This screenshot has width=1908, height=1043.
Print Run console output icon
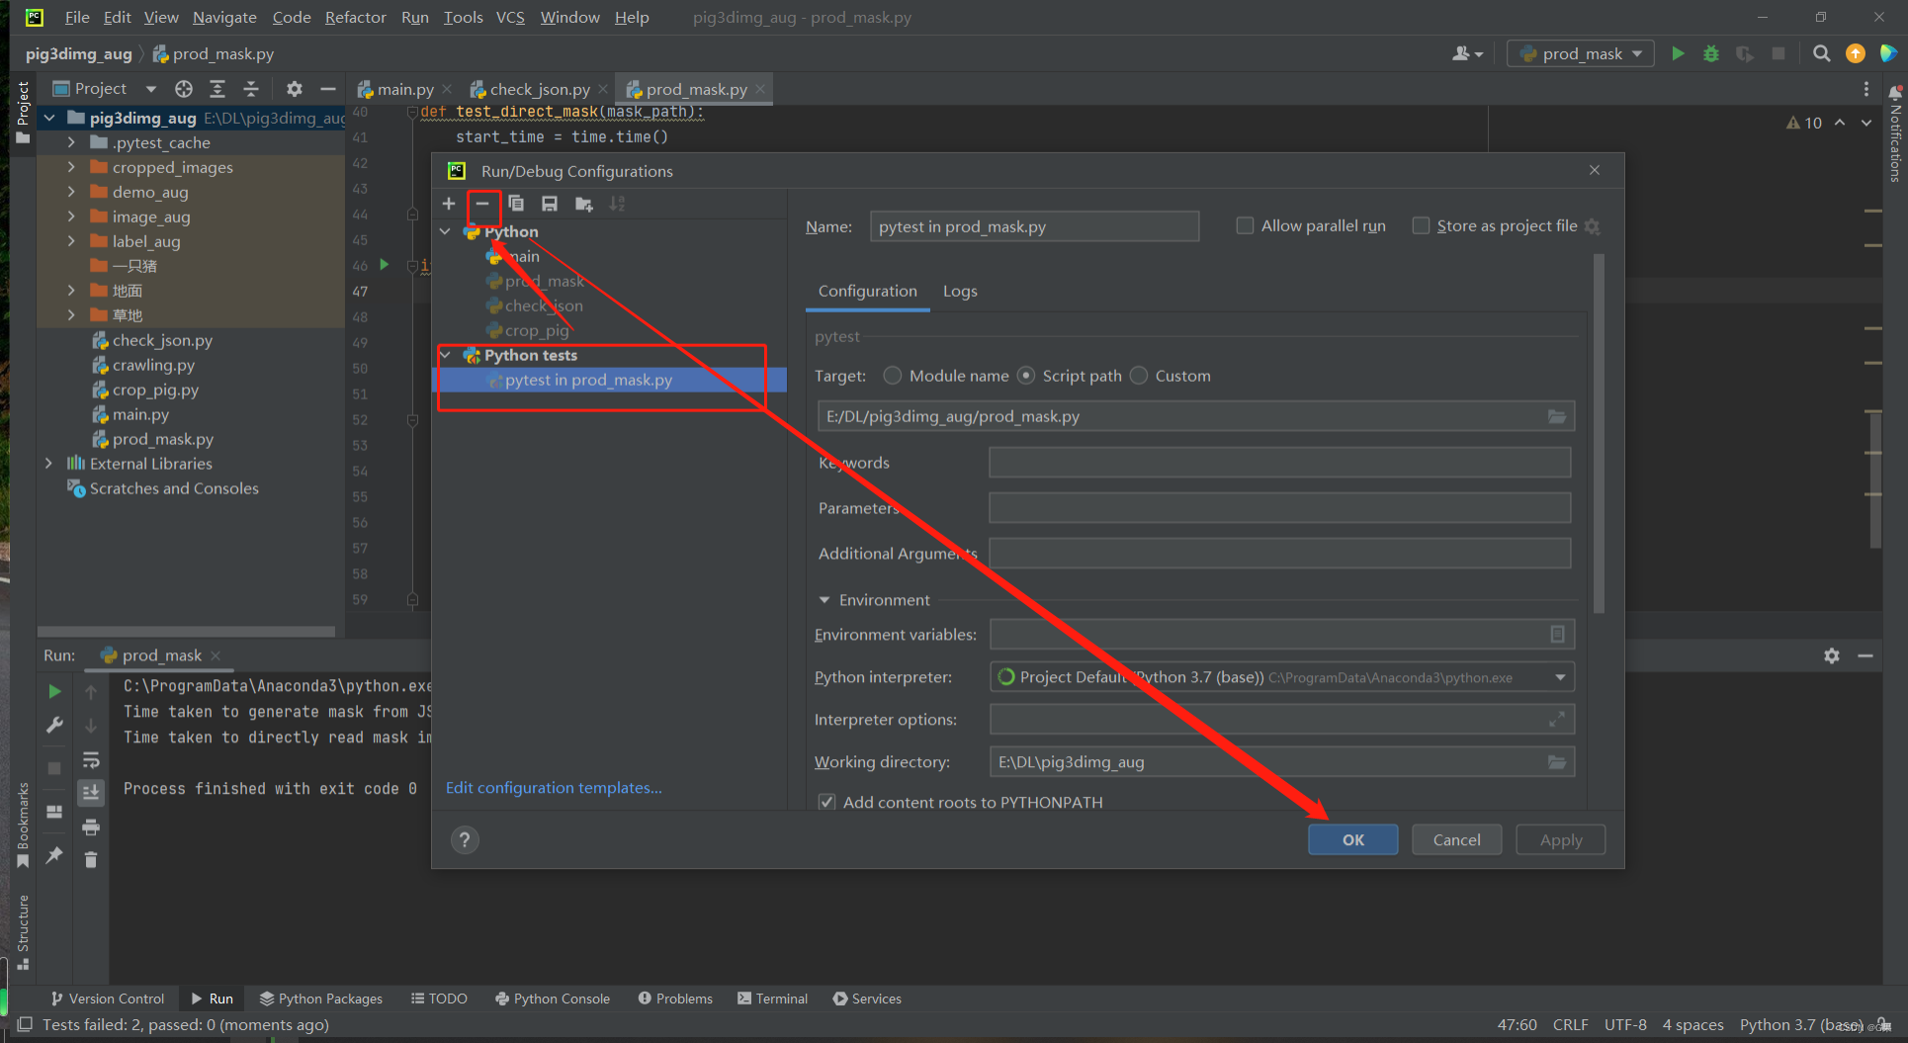[x=91, y=826]
